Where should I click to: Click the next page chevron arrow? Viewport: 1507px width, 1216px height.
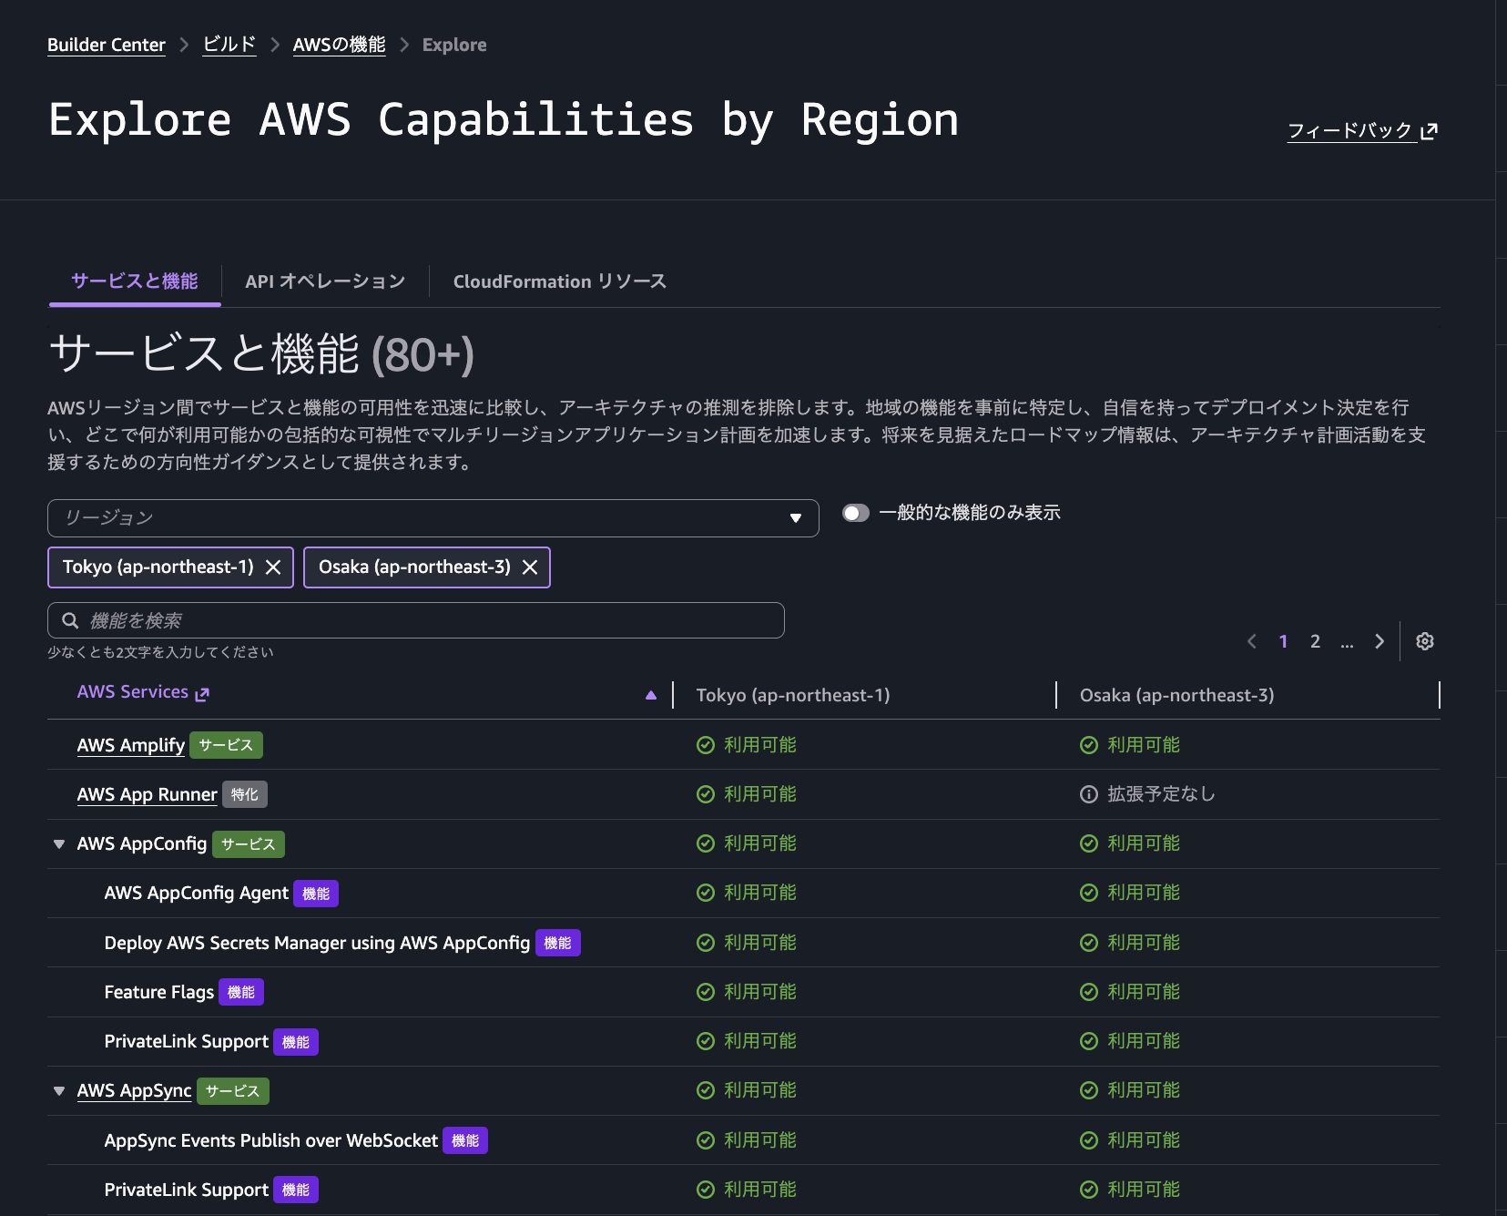(1380, 641)
